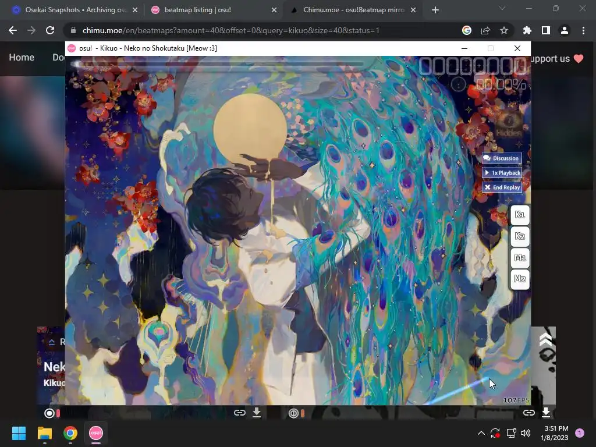This screenshot has width=596, height=447.
Task: Toggle the Chrome side panel
Action: (x=546, y=30)
